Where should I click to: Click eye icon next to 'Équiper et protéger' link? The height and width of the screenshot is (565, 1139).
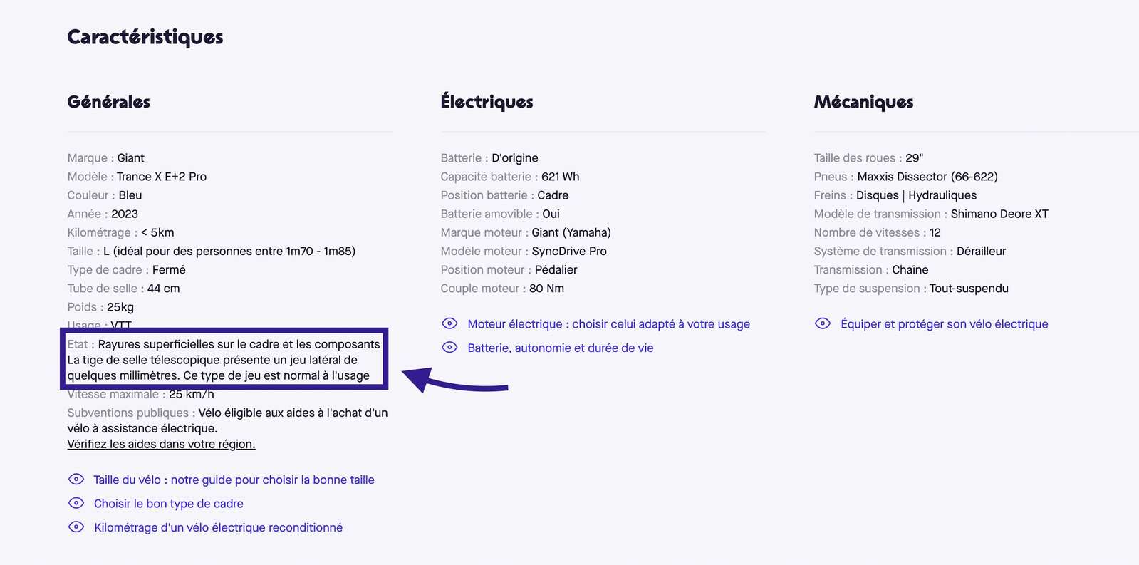coord(823,323)
